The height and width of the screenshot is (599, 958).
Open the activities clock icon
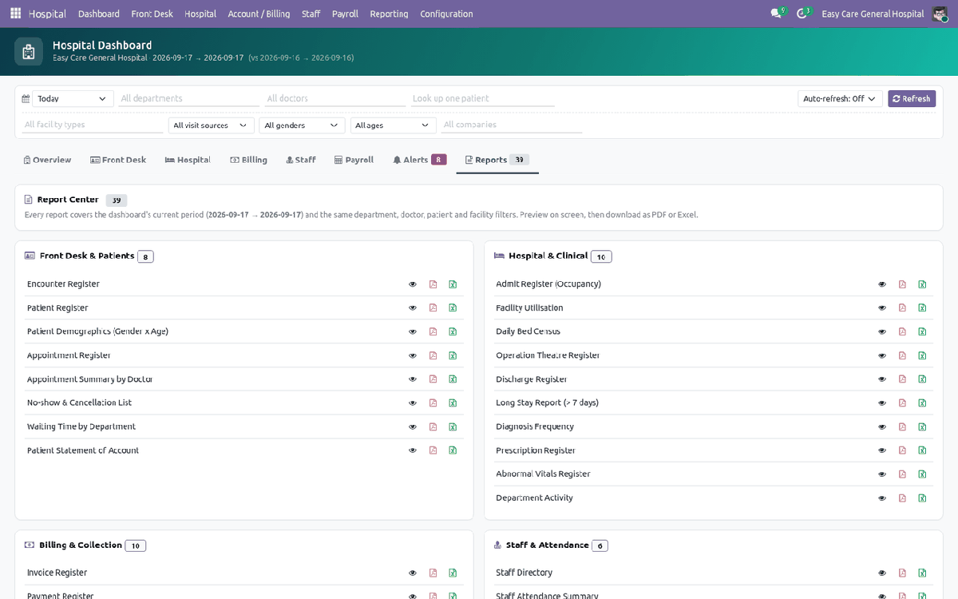click(x=802, y=14)
